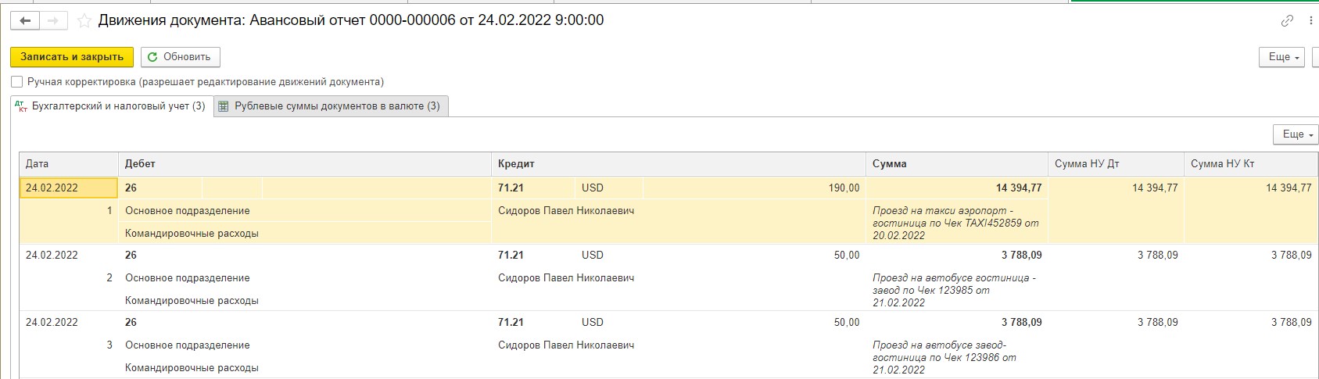
Task: Sort by the Дебет column header
Action: (x=304, y=164)
